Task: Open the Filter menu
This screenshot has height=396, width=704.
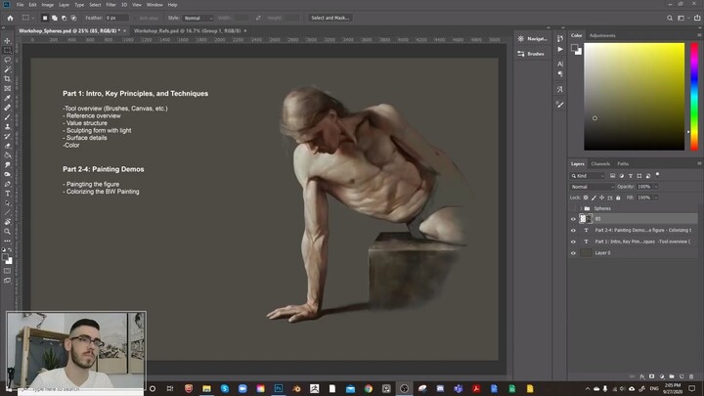Action: [110, 5]
